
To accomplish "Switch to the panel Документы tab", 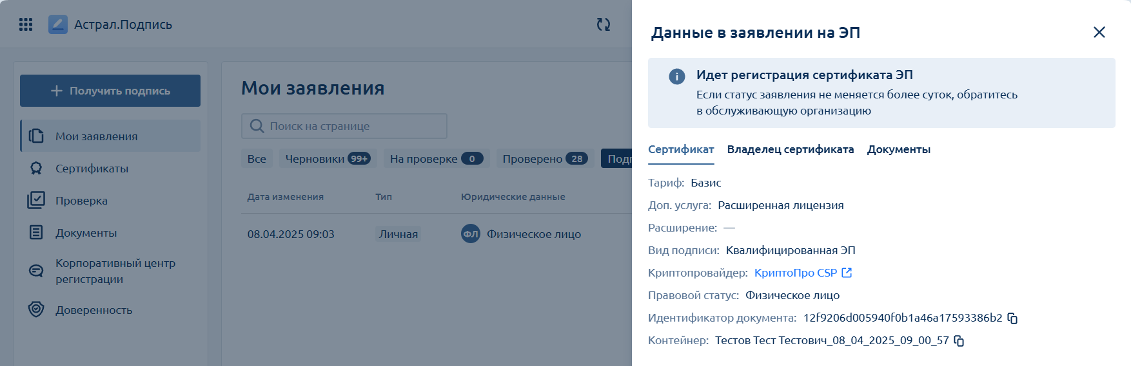I will (x=899, y=149).
